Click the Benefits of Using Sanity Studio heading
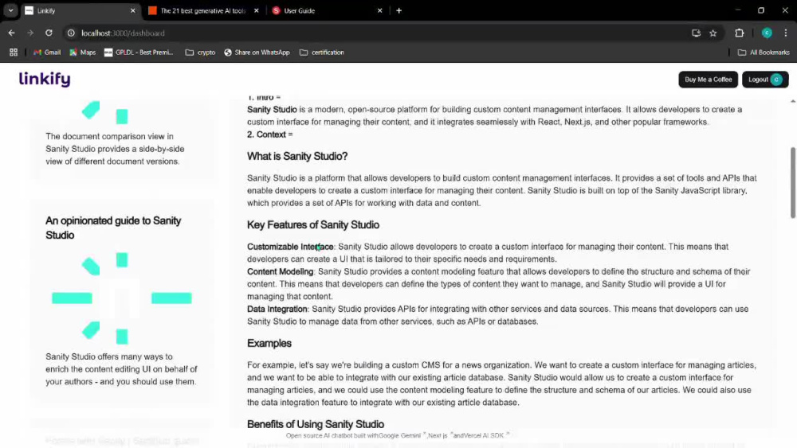Screen dimensions: 797x448 point(316,424)
